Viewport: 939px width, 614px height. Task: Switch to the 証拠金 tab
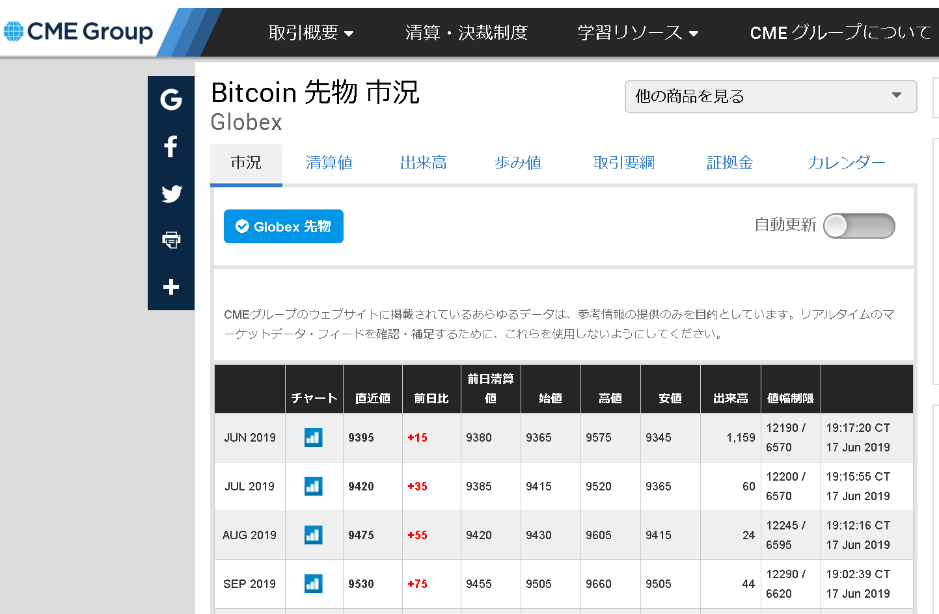tap(729, 163)
